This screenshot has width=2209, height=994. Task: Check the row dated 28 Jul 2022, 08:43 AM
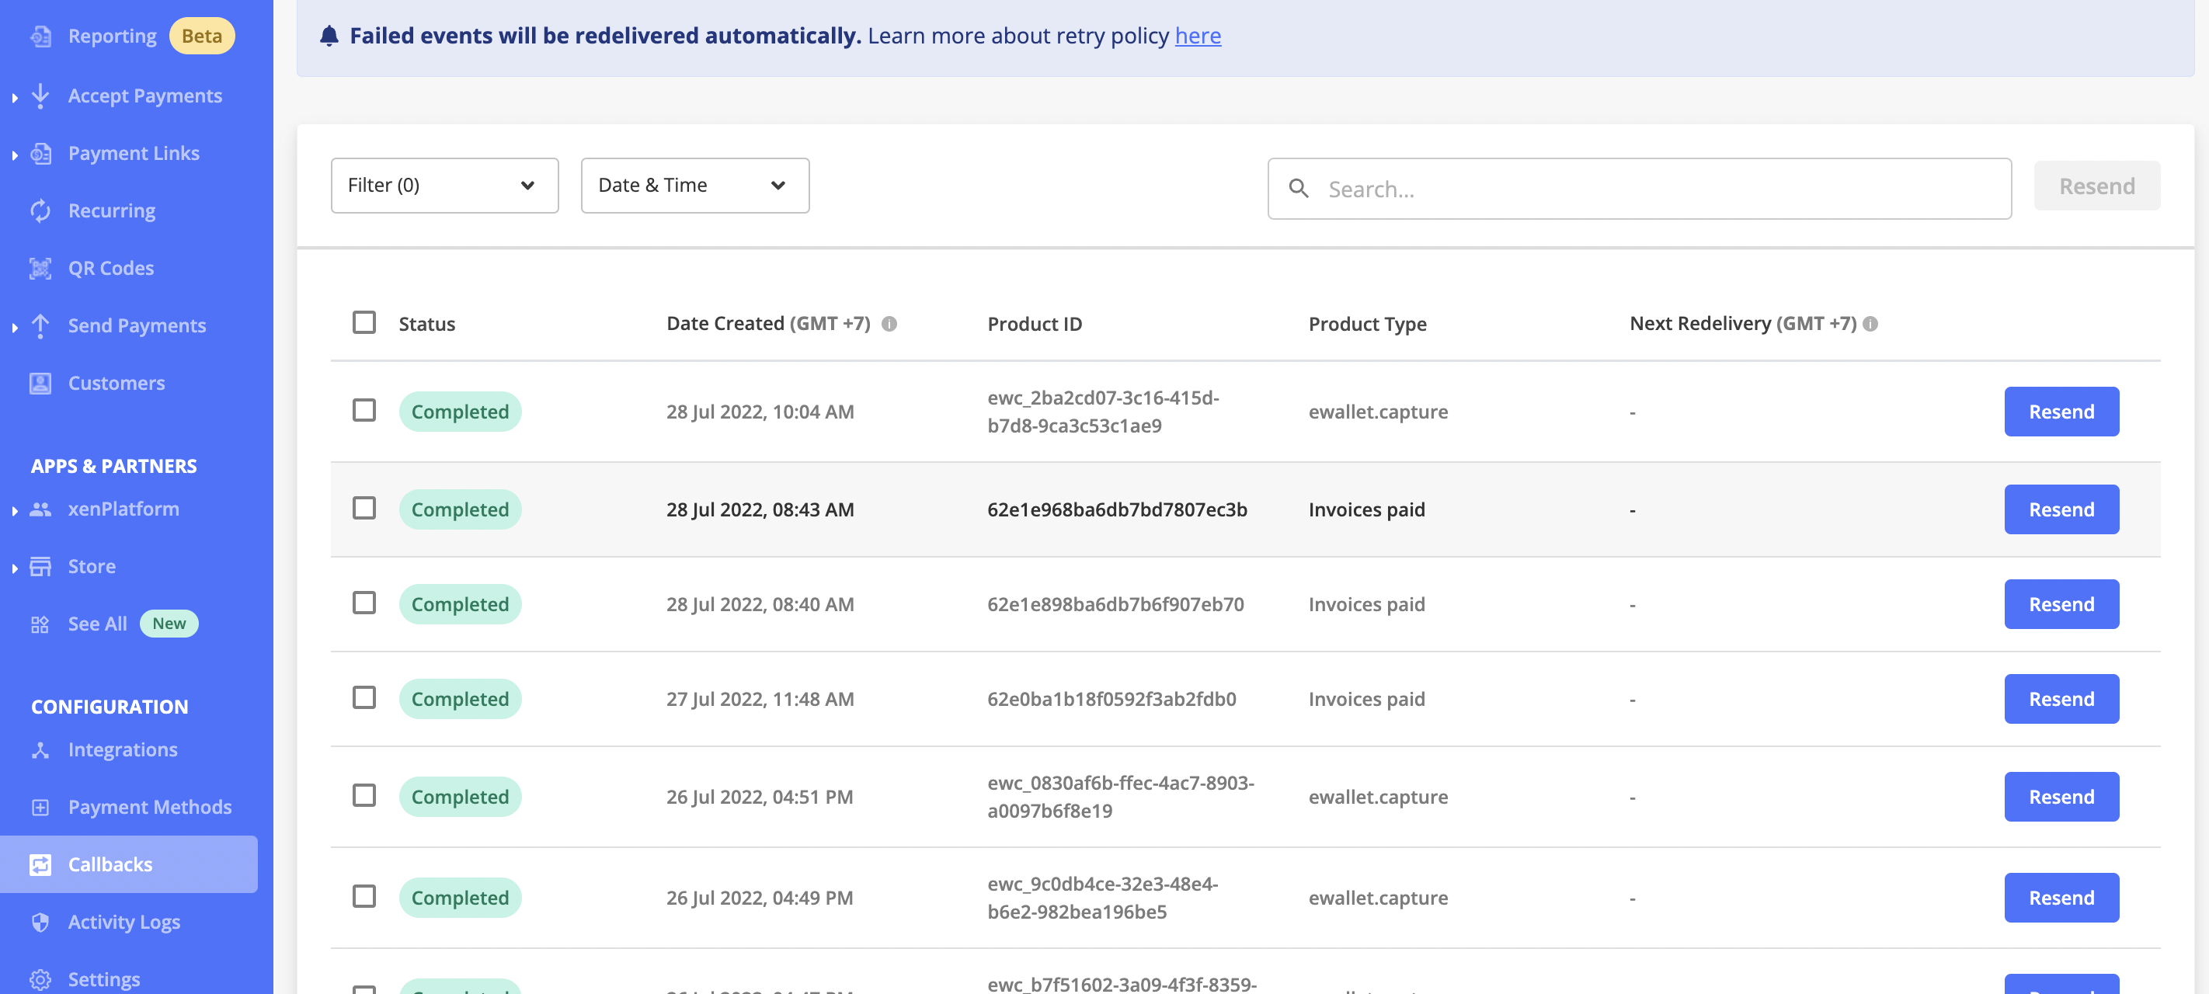(x=364, y=509)
